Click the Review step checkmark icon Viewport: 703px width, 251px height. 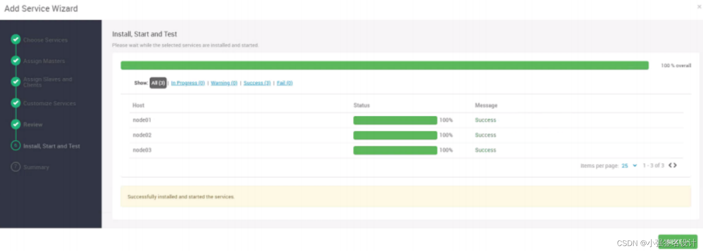tap(16, 124)
